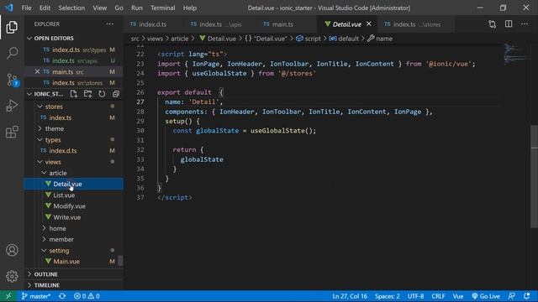Collapse the setting folder

[x=59, y=250]
